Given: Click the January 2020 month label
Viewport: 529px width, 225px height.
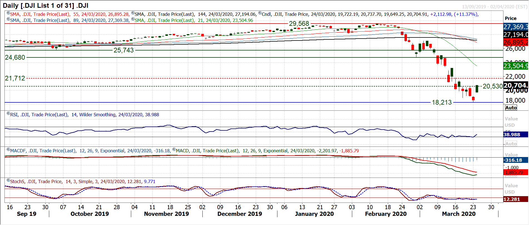Looking at the screenshot, I should [x=314, y=214].
